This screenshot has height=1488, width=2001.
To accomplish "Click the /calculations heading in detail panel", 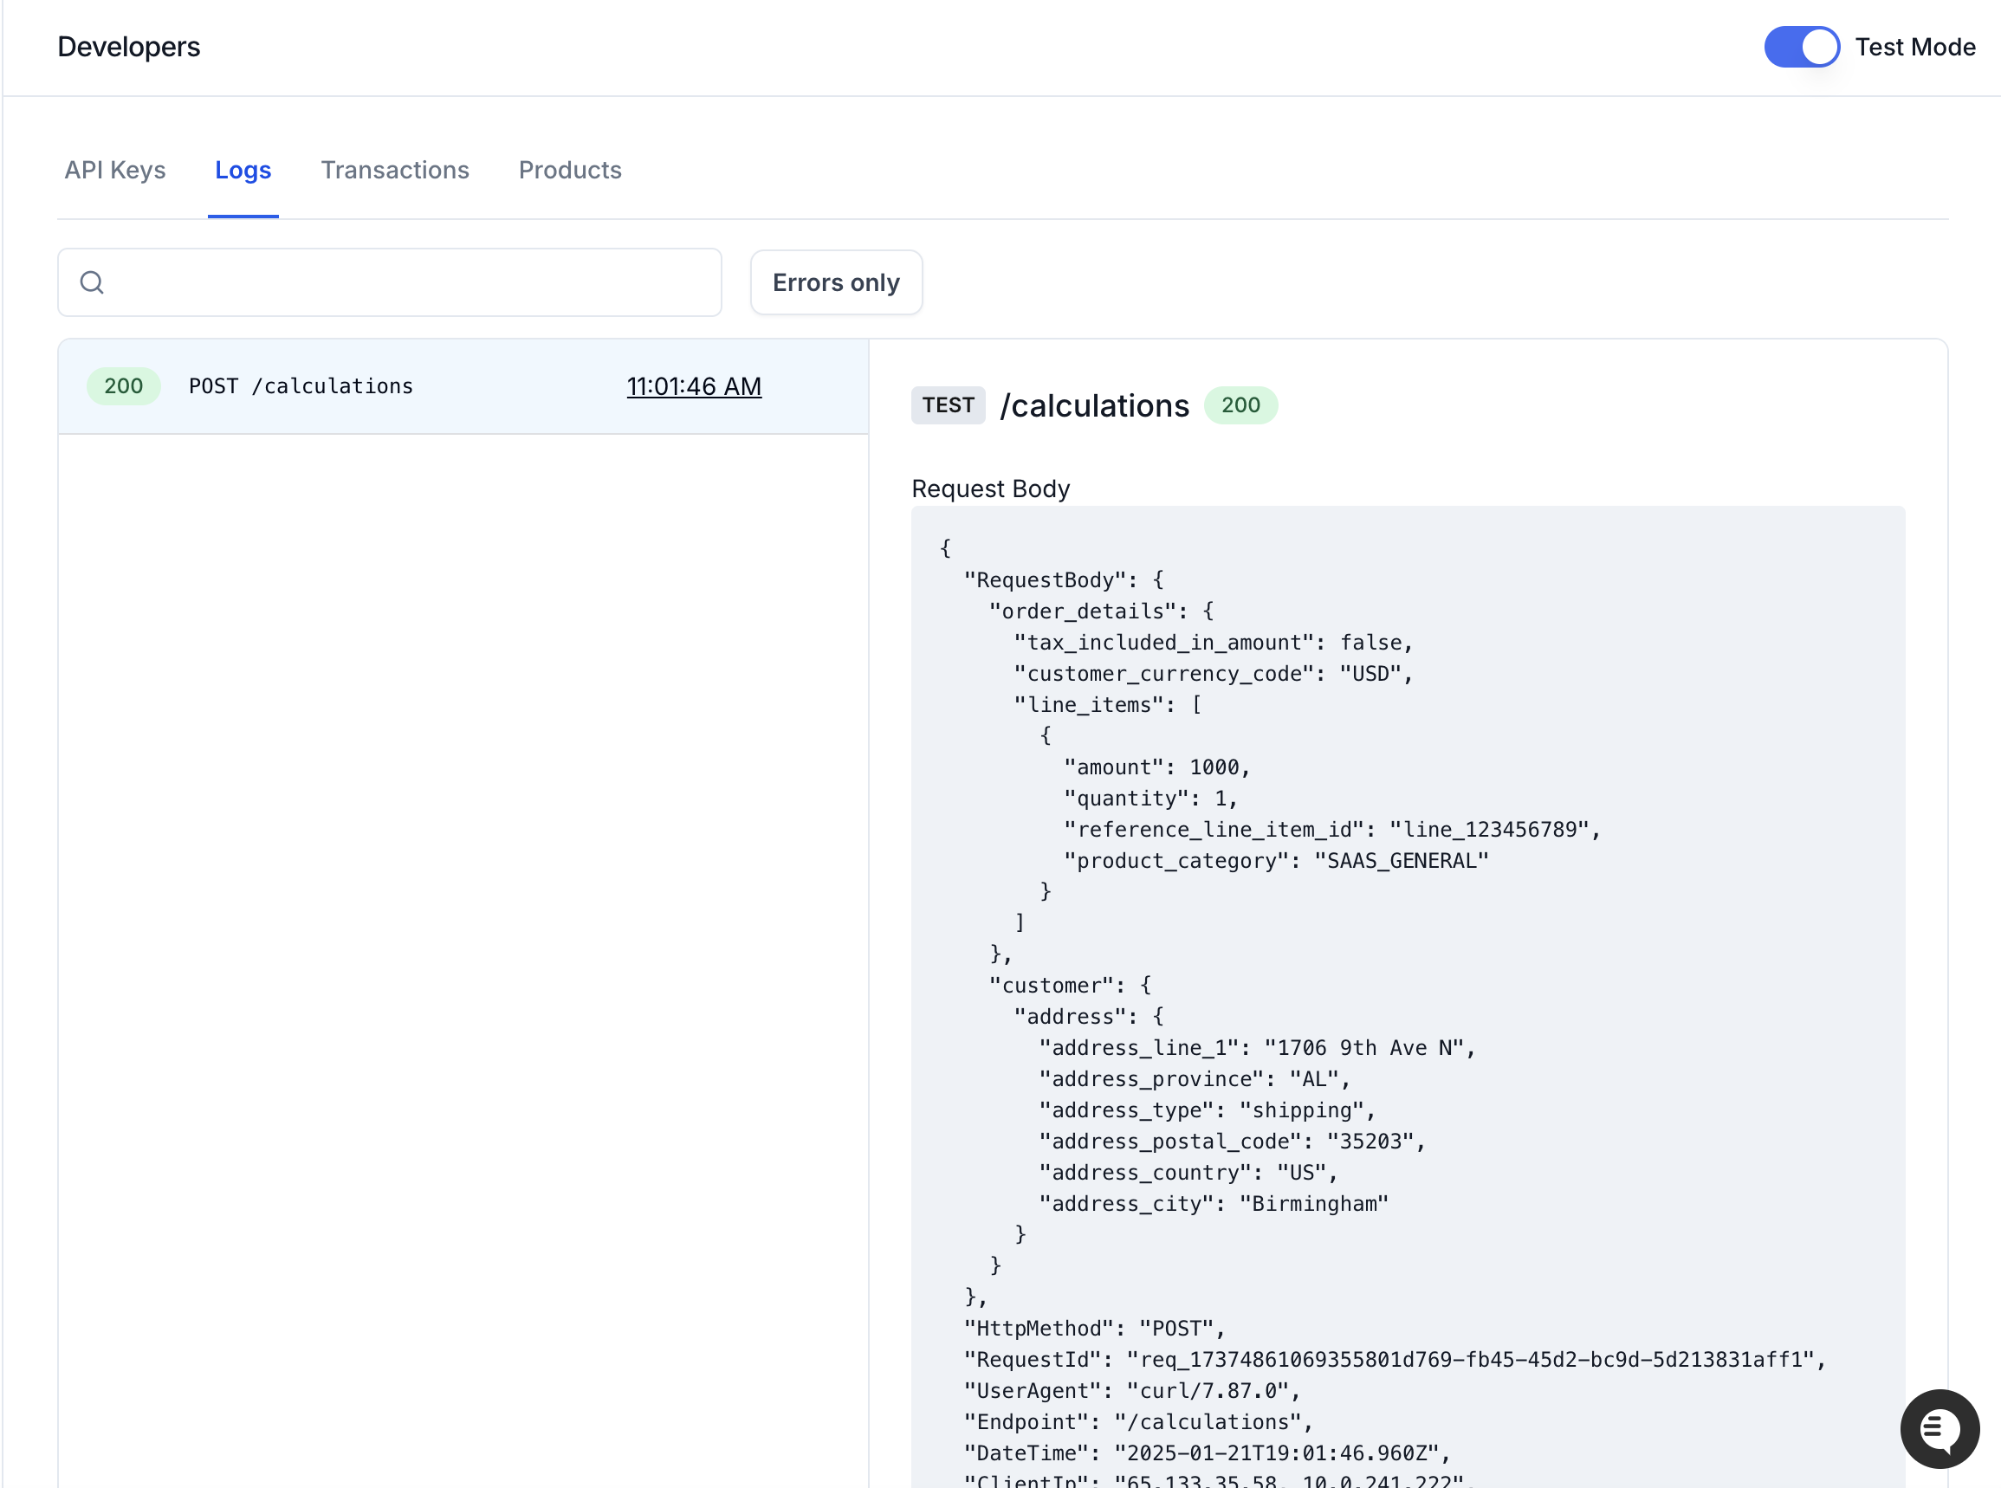I will point(1095,406).
